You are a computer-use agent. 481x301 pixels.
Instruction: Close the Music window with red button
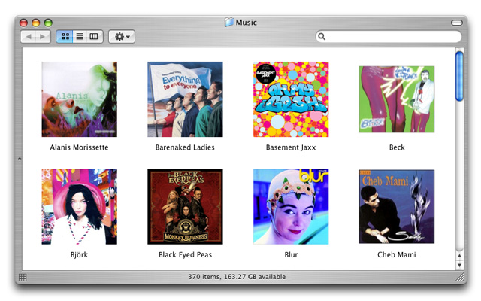(23, 23)
